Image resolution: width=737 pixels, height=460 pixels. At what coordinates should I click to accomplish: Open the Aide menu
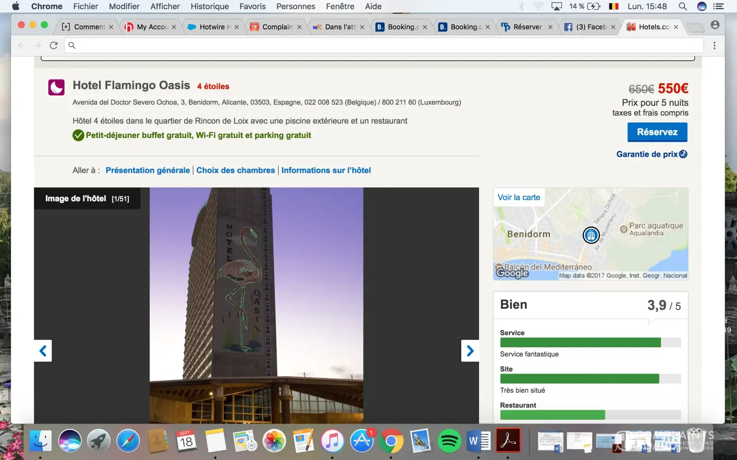coord(373,6)
